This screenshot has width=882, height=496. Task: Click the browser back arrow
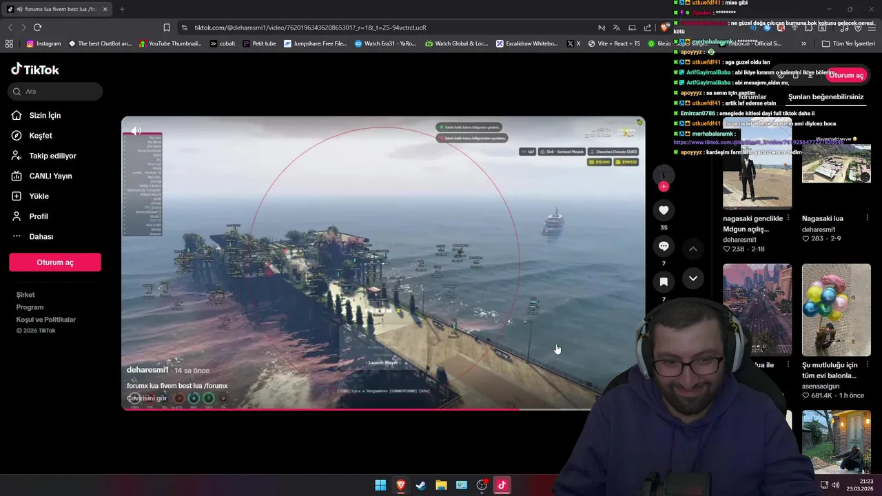click(x=10, y=28)
